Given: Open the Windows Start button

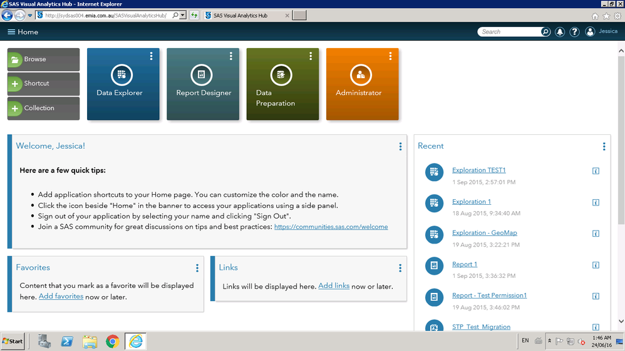Looking at the screenshot, I should pos(13,341).
